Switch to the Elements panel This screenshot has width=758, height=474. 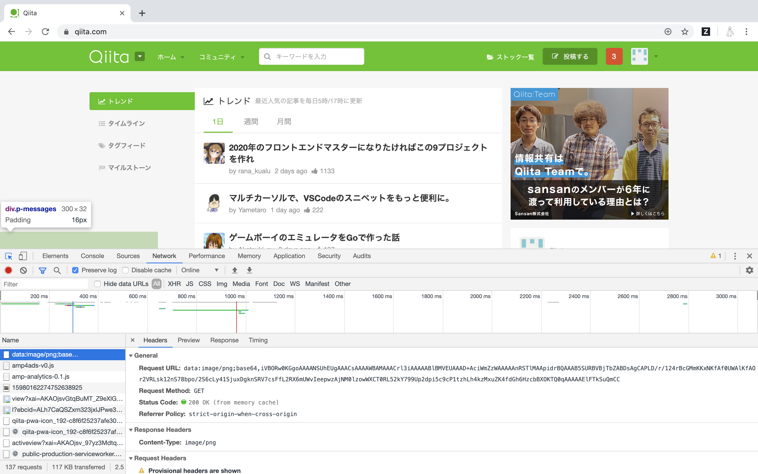click(x=55, y=256)
